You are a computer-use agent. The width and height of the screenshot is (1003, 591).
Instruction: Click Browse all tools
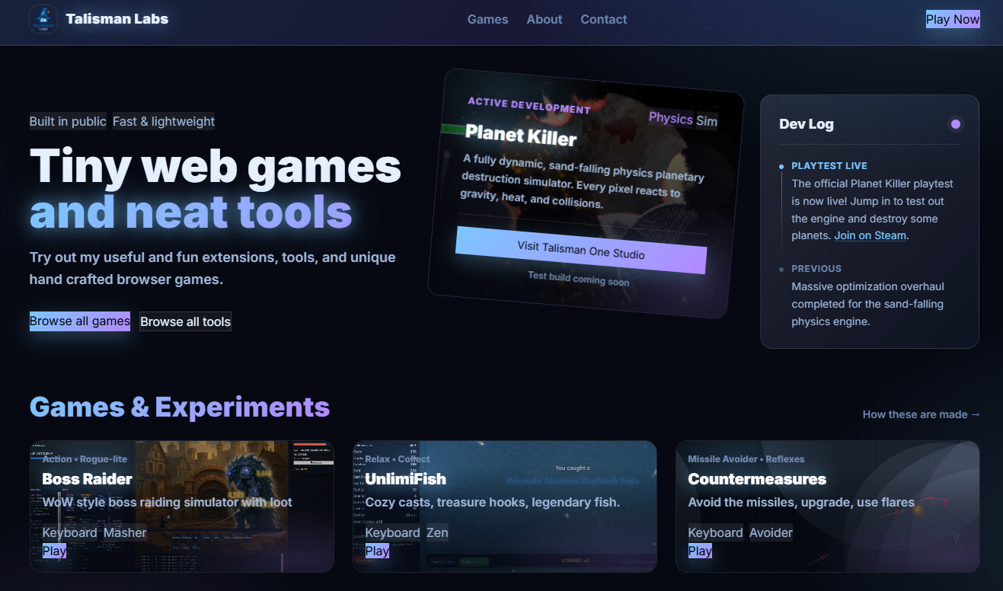pyautogui.click(x=185, y=321)
